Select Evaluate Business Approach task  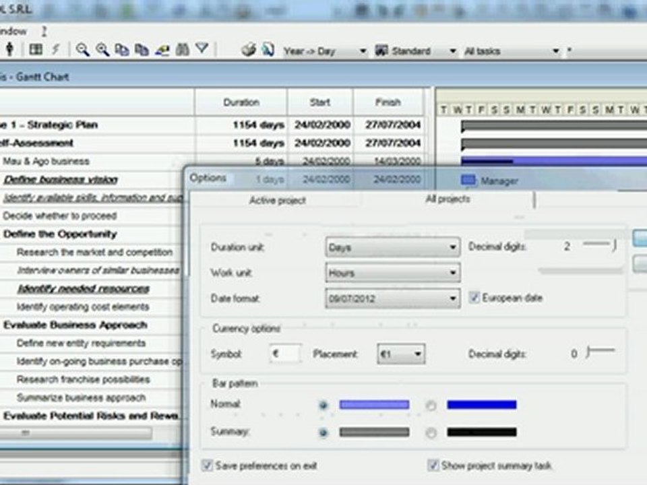click(x=75, y=325)
